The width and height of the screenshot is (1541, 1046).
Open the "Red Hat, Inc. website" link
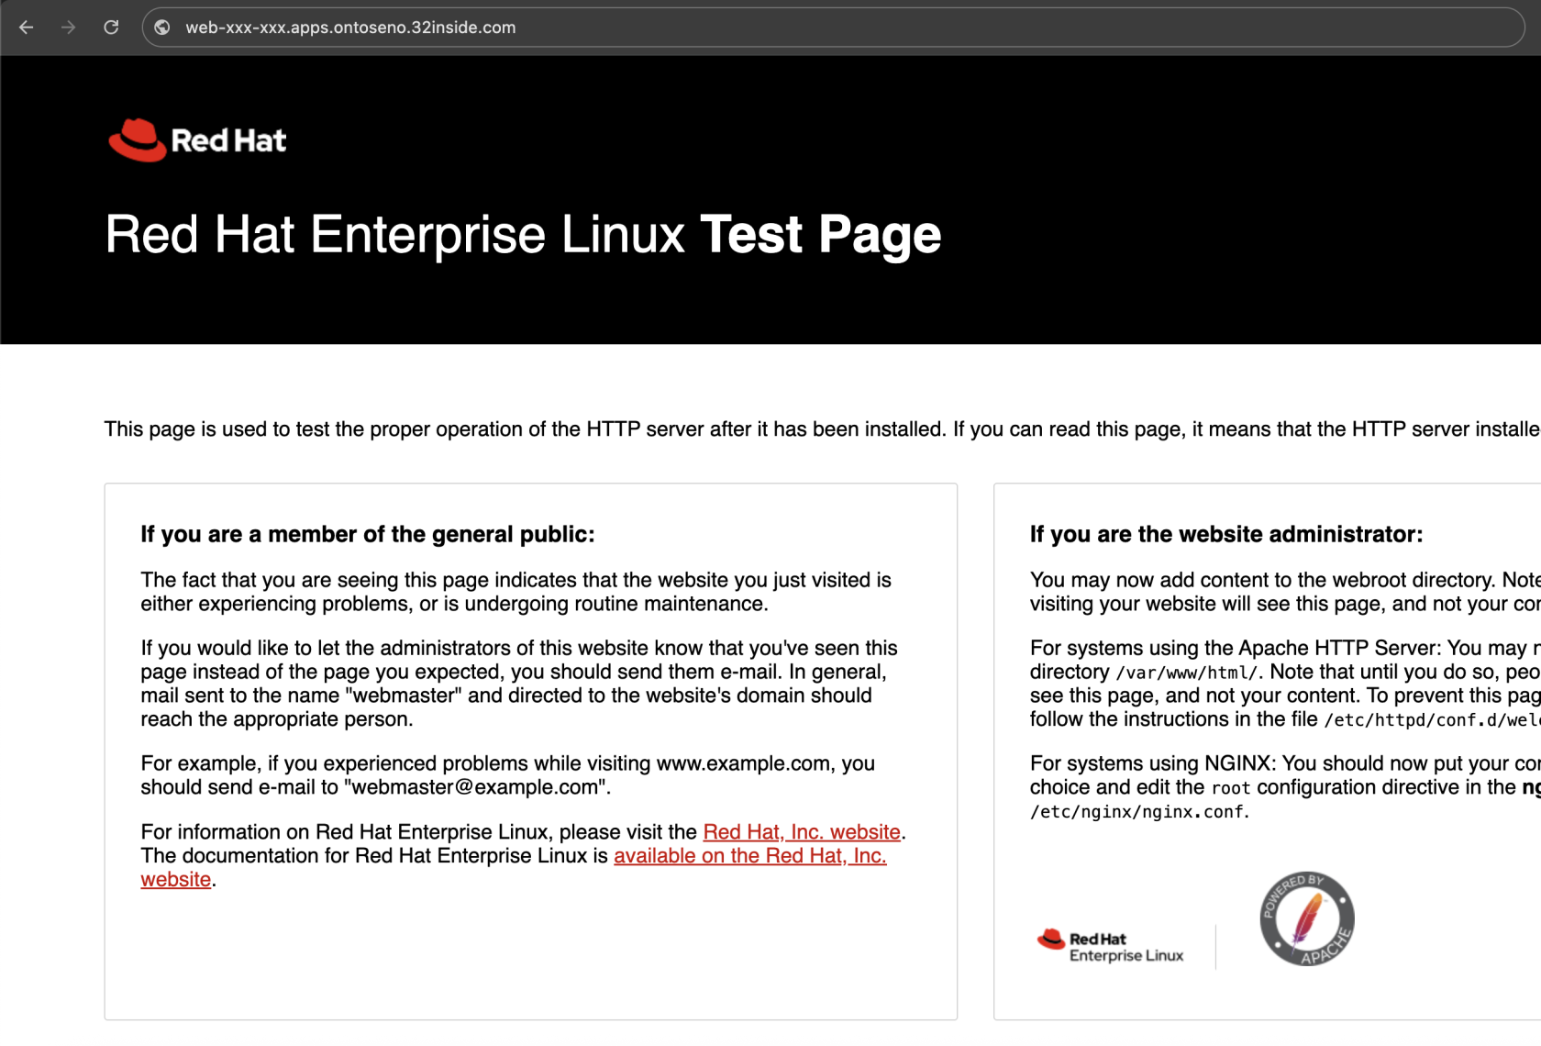point(802,832)
